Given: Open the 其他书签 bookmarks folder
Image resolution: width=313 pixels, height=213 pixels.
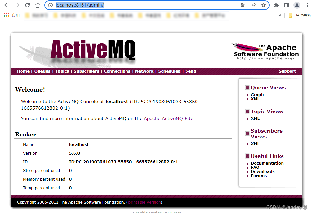Looking at the screenshot, I should click(x=300, y=15).
